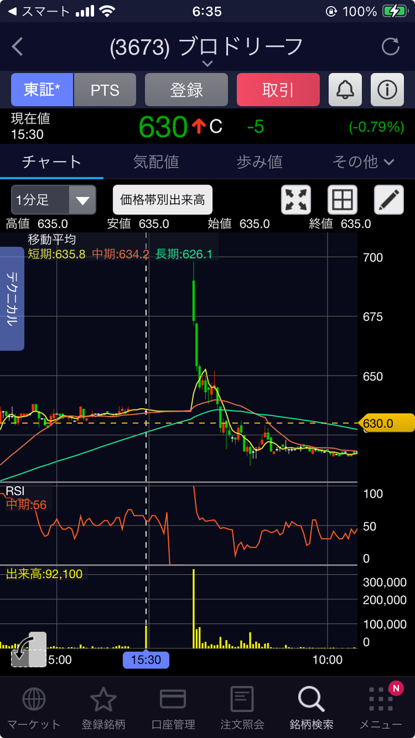
Task: Switch to the 歩み値 tab
Action: (259, 162)
